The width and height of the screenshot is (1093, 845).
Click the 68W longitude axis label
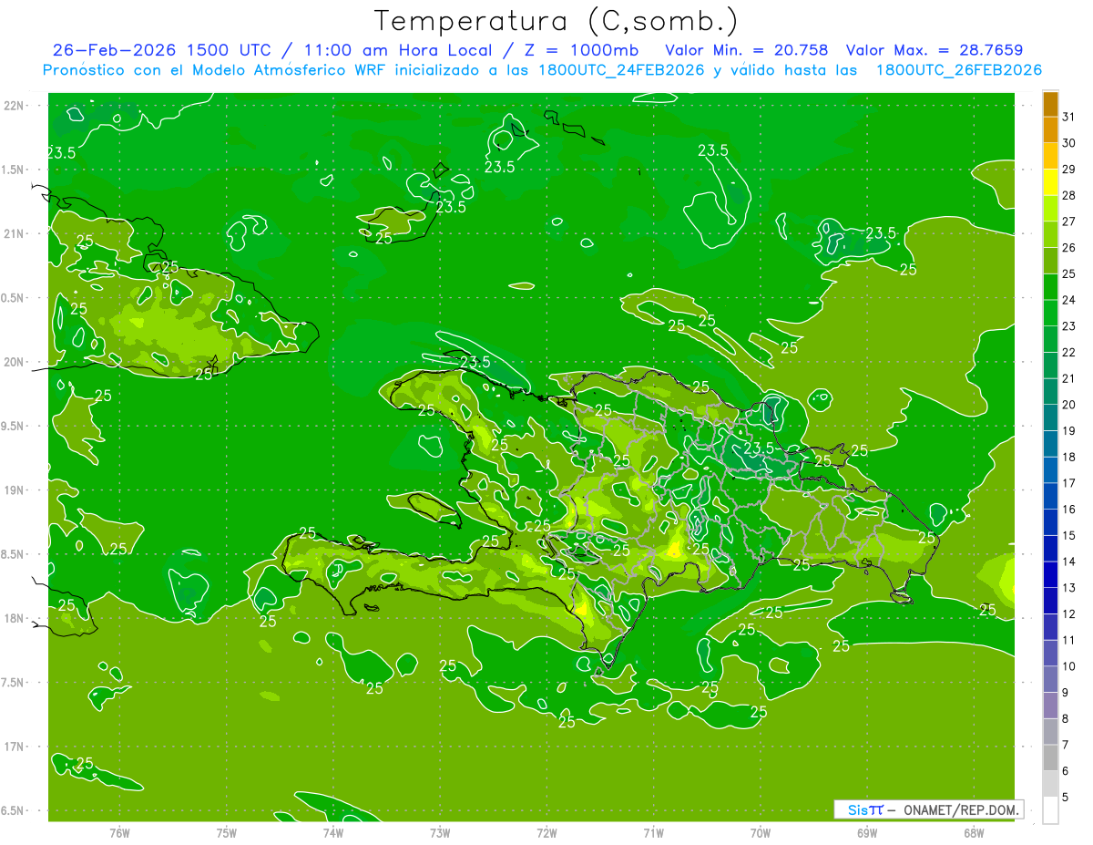coord(974,833)
